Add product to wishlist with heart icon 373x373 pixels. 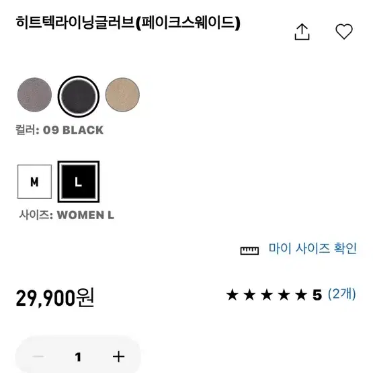pos(343,32)
